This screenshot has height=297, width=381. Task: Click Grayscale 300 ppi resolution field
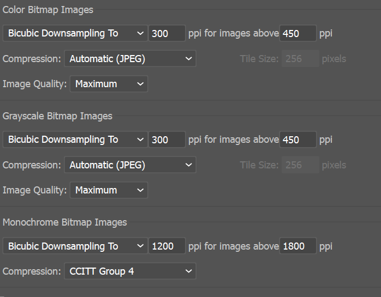pos(166,140)
